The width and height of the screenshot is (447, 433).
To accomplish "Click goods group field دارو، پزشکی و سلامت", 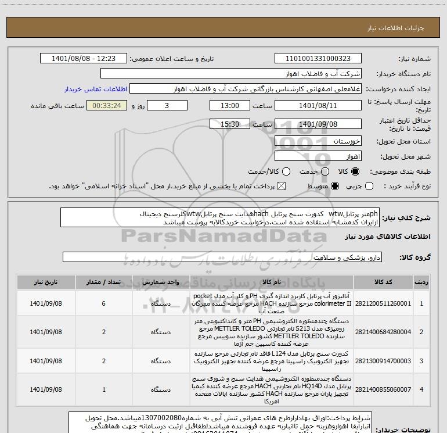I will 222,257.
